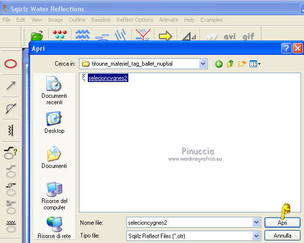Viewport: 304px width, 243px height.
Task: Go to Desktop location
Action: coord(54,122)
